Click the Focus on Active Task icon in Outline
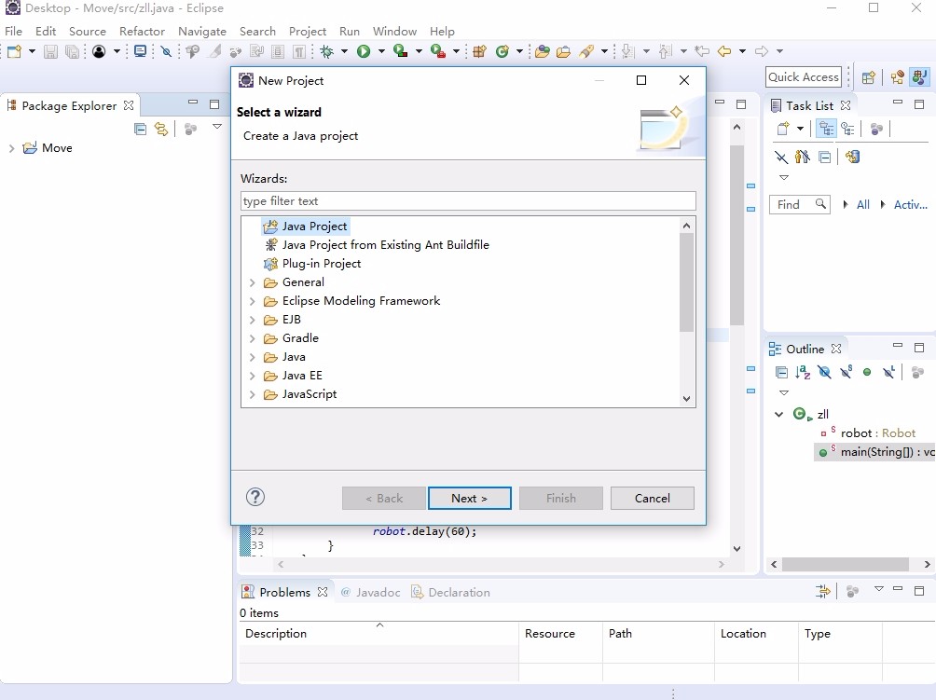The image size is (936, 700). pyautogui.click(x=918, y=373)
